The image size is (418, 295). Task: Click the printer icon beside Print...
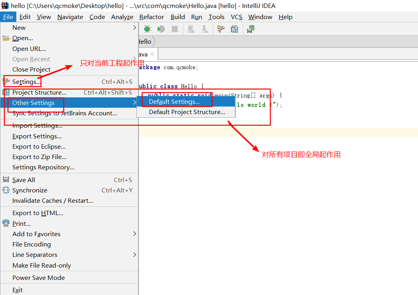click(x=6, y=223)
